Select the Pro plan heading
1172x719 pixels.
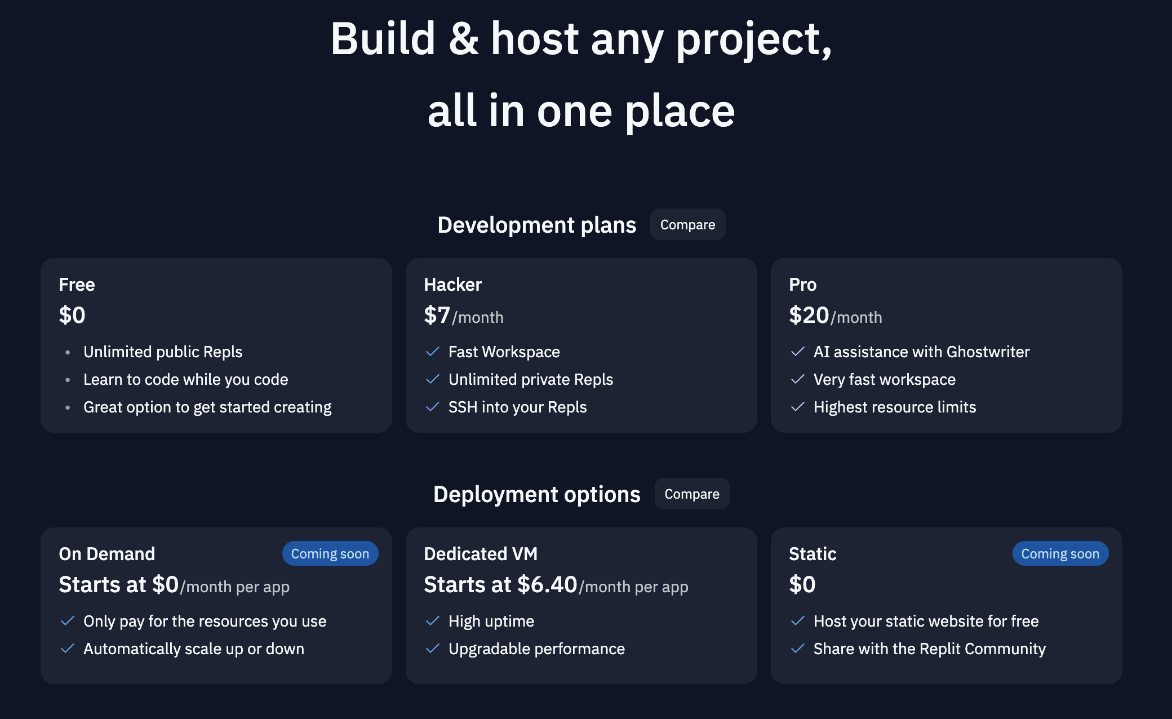[802, 285]
